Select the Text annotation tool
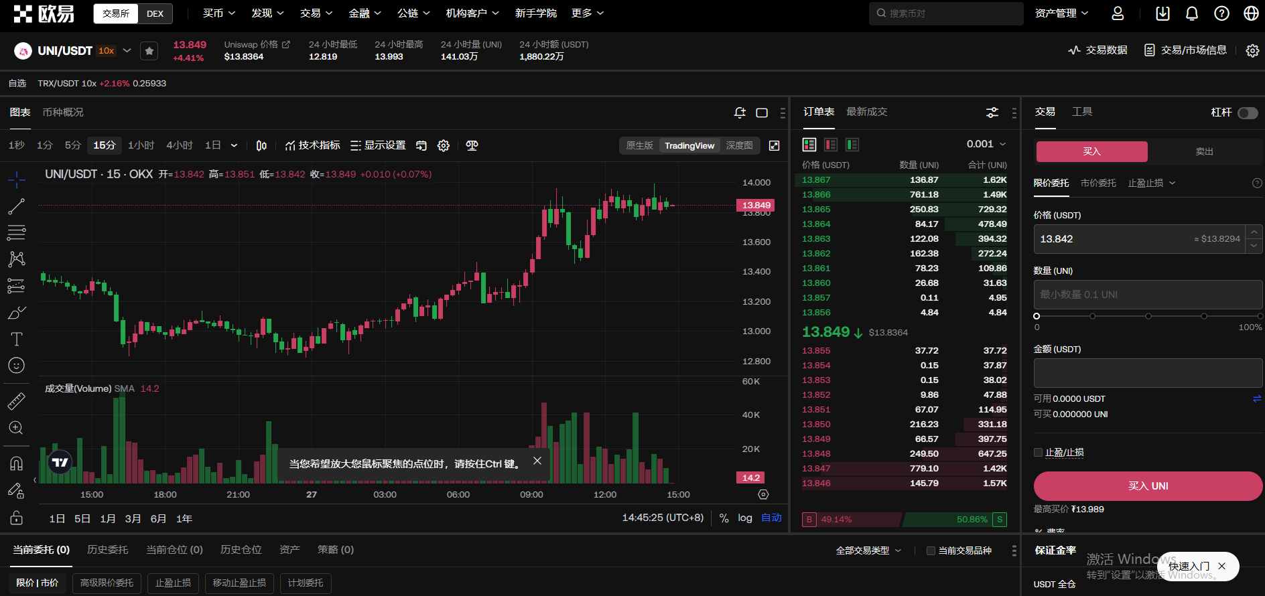 (x=16, y=340)
